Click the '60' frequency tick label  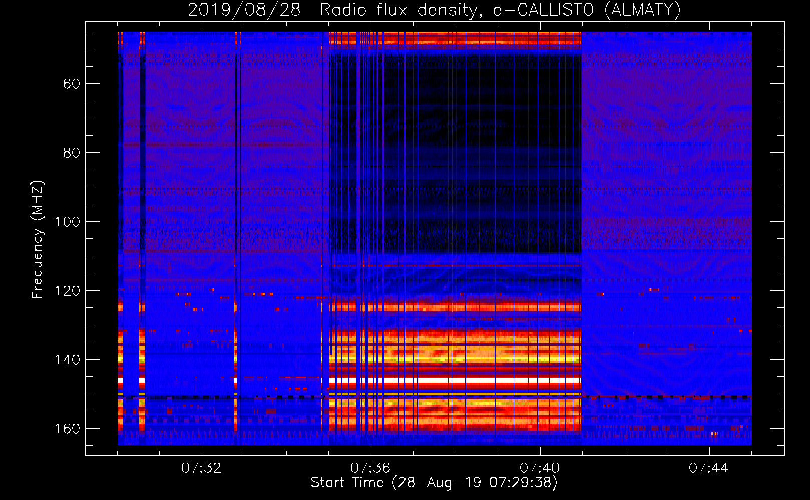click(x=72, y=84)
